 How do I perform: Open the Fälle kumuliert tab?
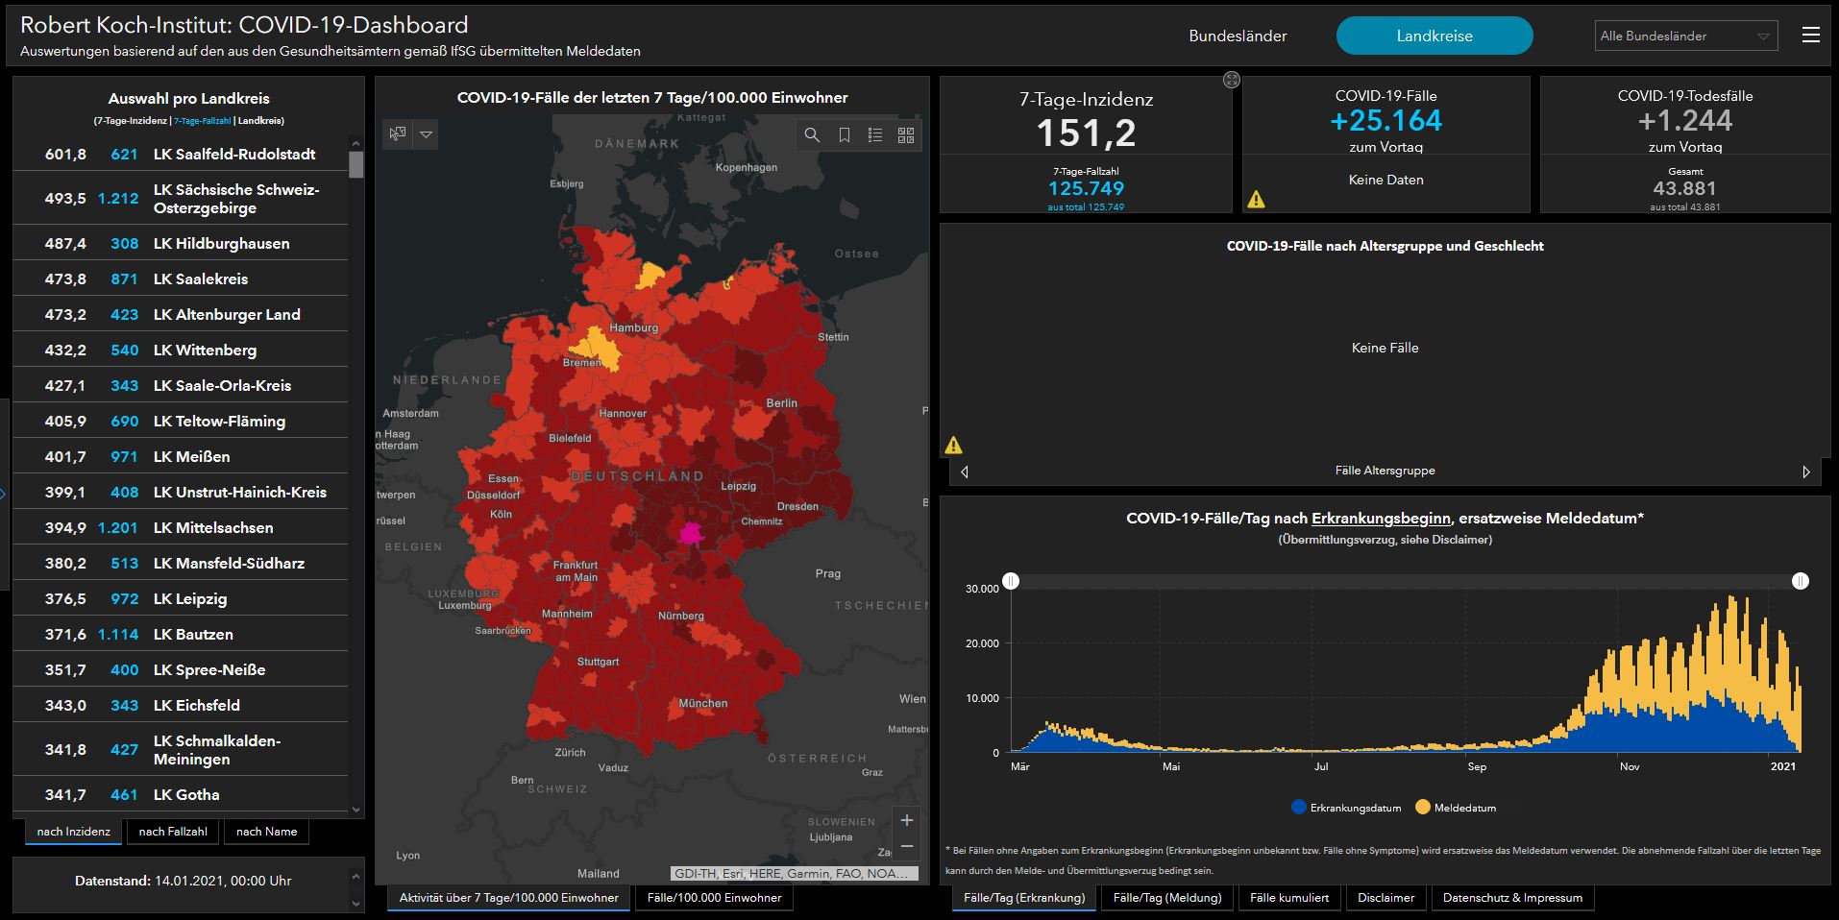point(1289,898)
